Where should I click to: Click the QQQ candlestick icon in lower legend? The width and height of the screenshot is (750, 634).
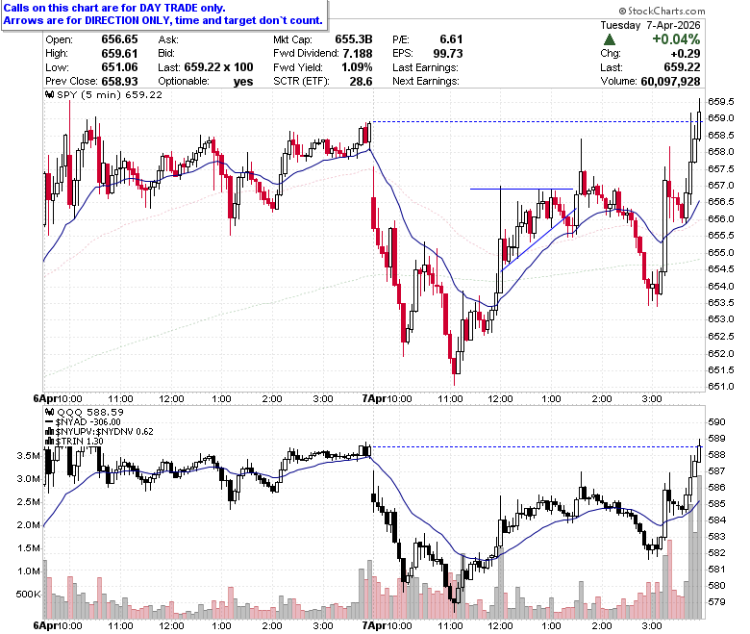[x=49, y=412]
